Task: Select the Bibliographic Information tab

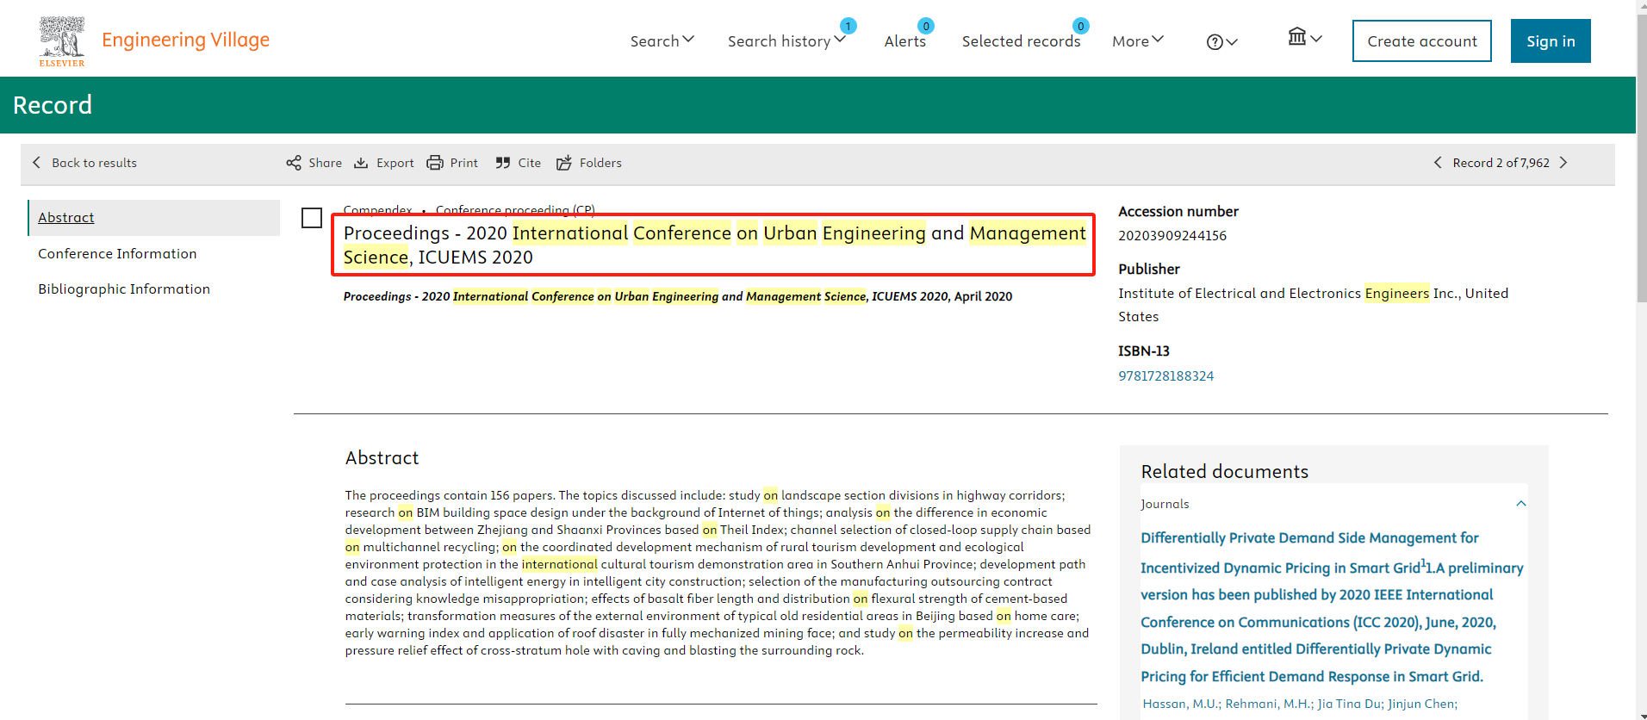Action: click(124, 289)
